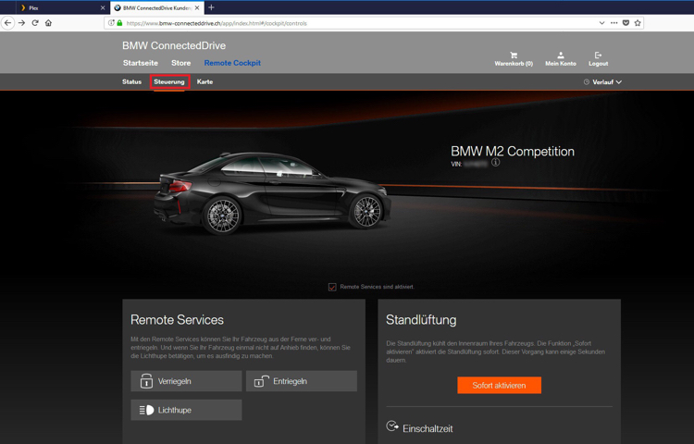
Task: Open a new browser tab with plus button
Action: pos(211,7)
